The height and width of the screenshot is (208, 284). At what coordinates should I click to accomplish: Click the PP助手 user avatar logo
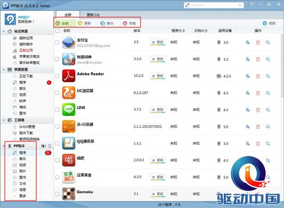tap(10, 19)
